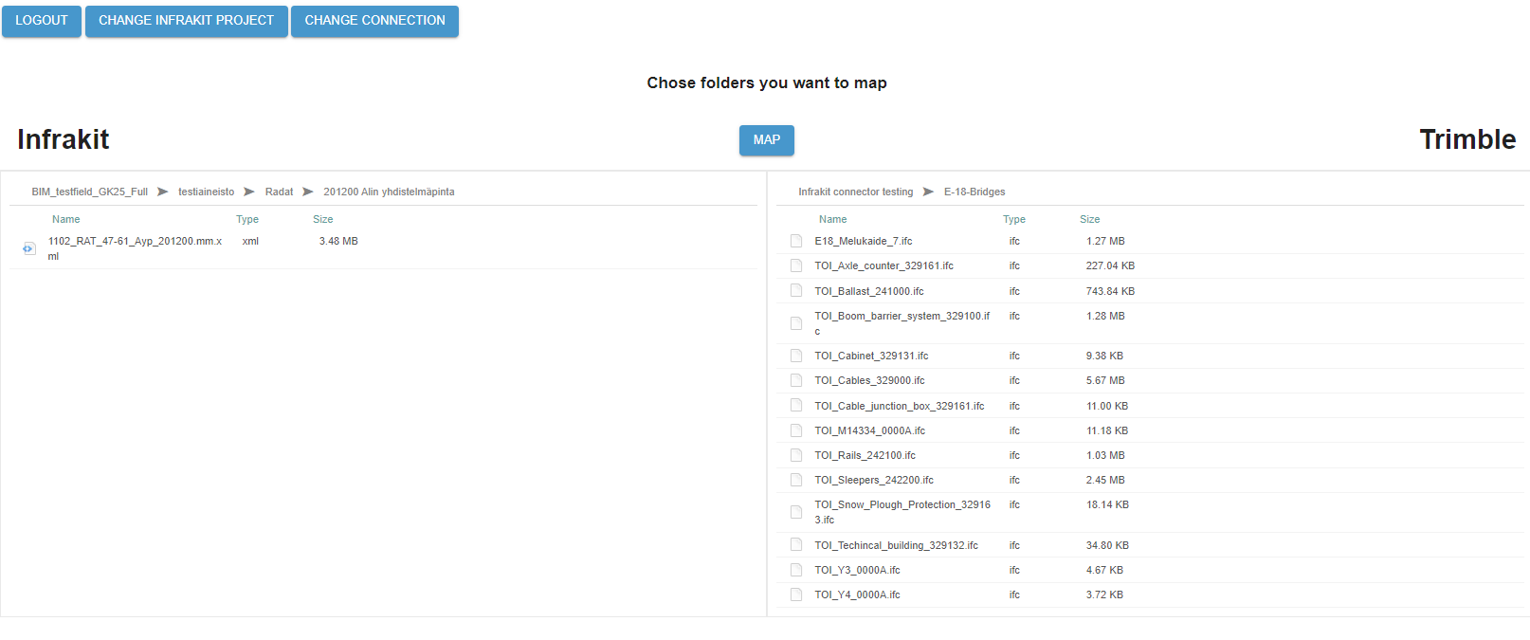Click the file icon beside E18_Melukaide_7.ifc
The width and height of the screenshot is (1530, 640).
click(796, 241)
